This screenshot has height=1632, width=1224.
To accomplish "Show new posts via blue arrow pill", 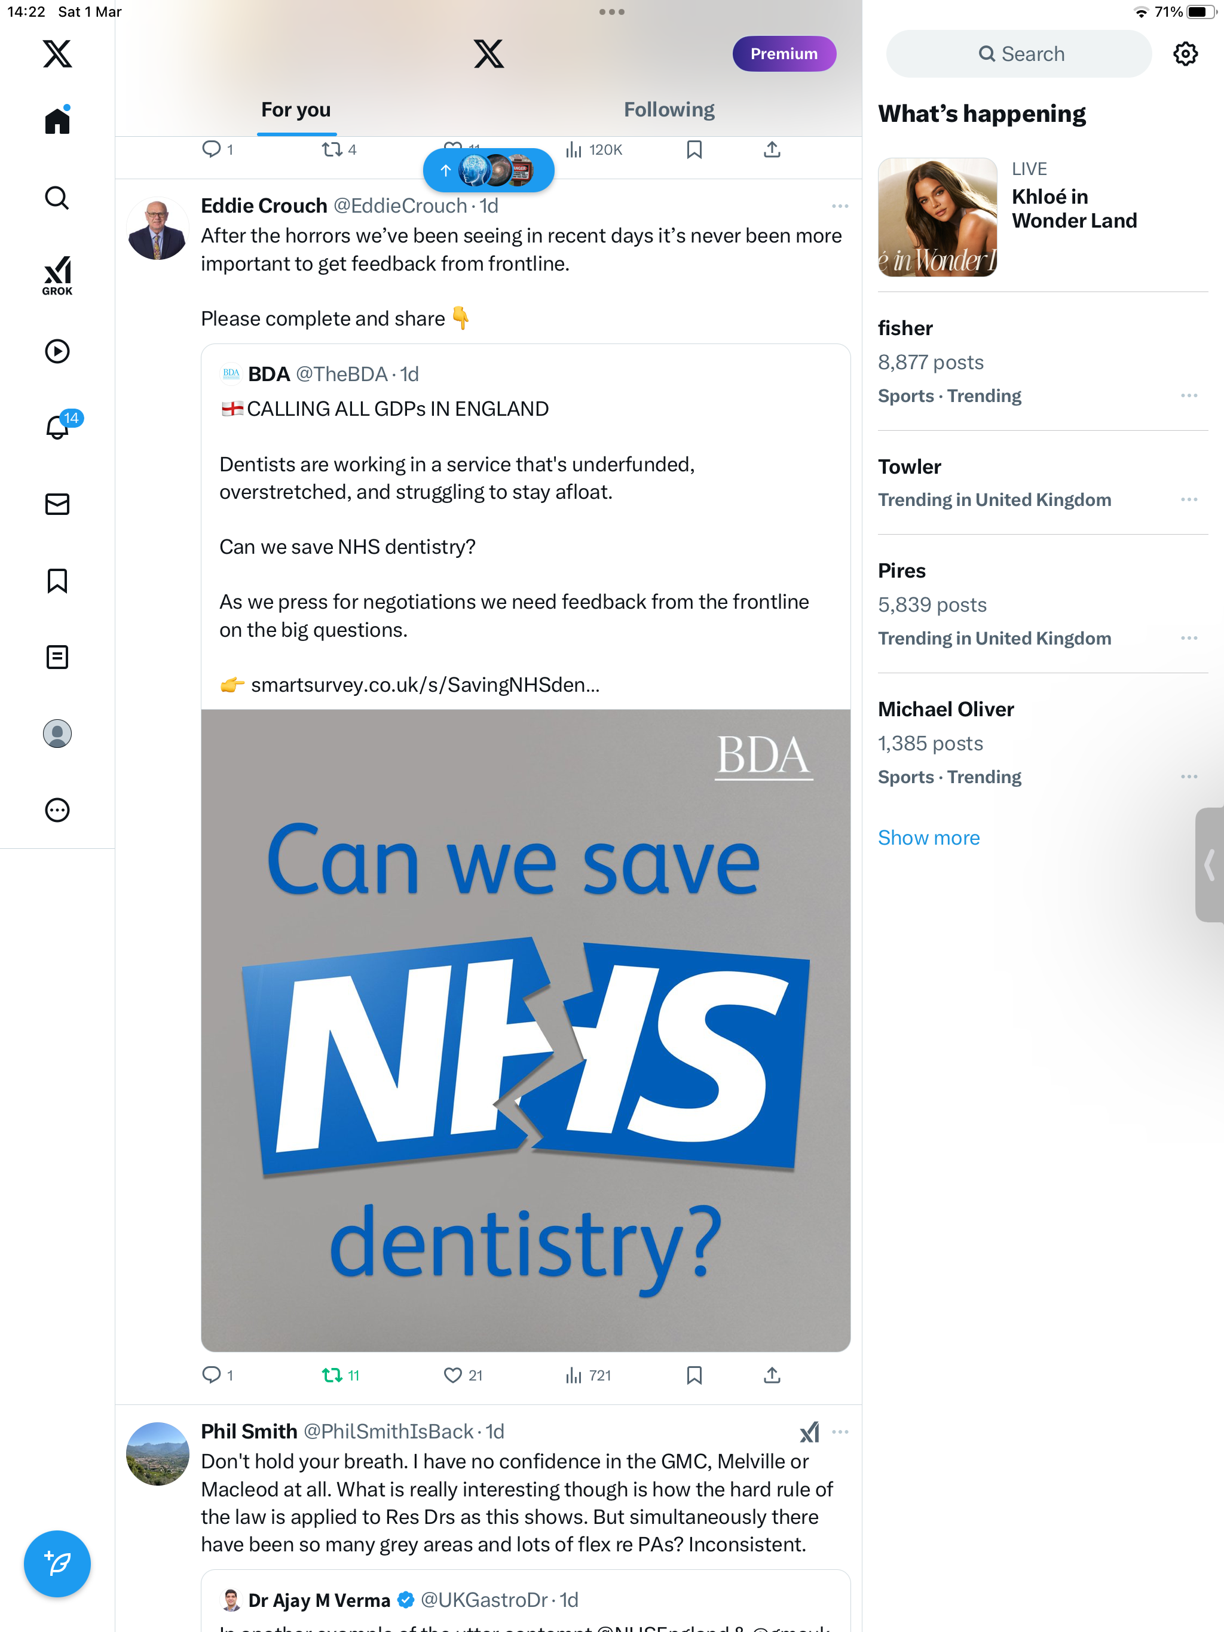I will [x=489, y=170].
